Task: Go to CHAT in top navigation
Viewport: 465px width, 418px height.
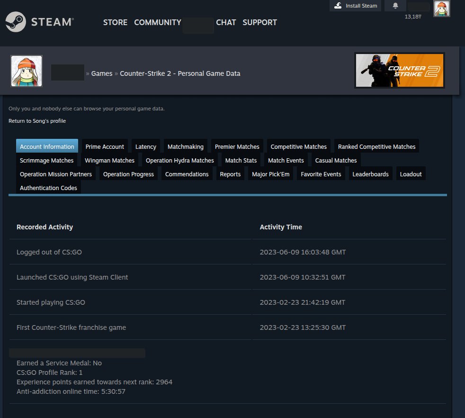Action: 226,22
